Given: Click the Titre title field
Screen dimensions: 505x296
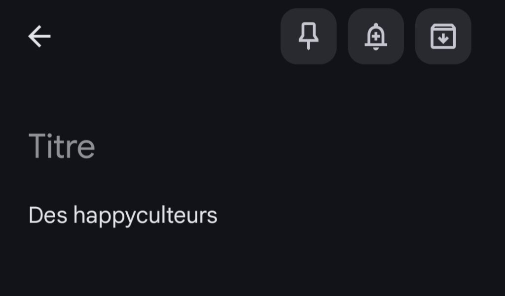Looking at the screenshot, I should (62, 146).
